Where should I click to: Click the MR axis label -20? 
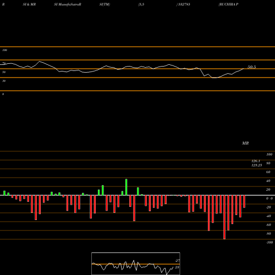click(x=268, y=207)
